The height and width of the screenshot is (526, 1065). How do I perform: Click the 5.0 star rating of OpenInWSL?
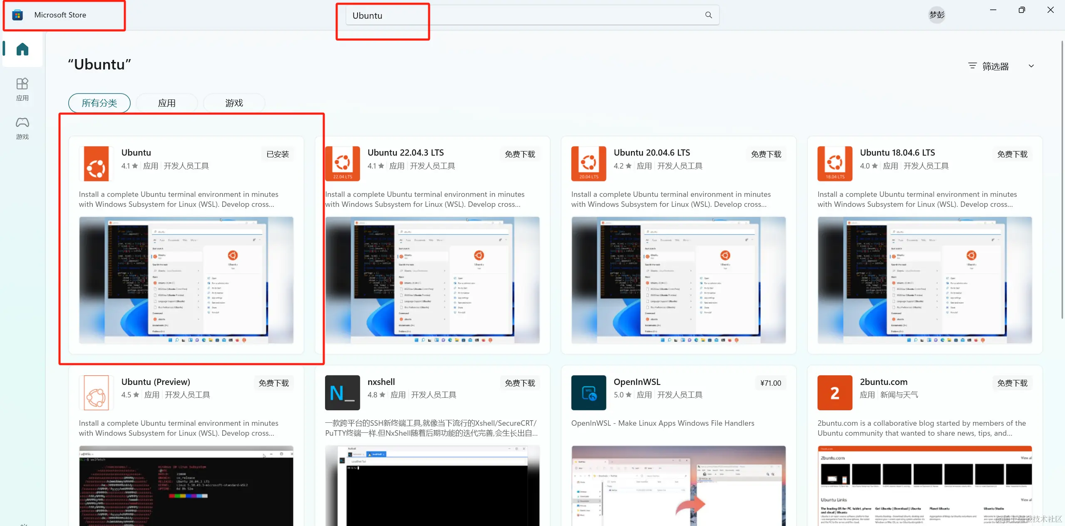point(622,395)
